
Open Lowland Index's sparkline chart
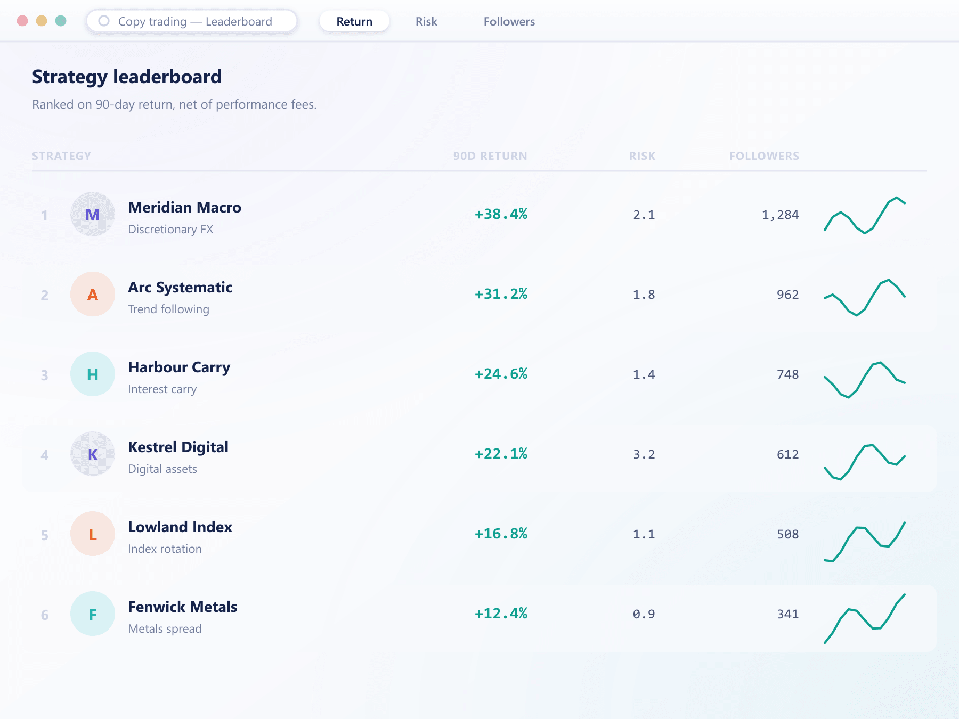[865, 542]
